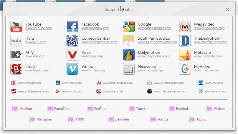Open the www.youtube.com link
Screen dimensions: 238x134
click(39, 28)
